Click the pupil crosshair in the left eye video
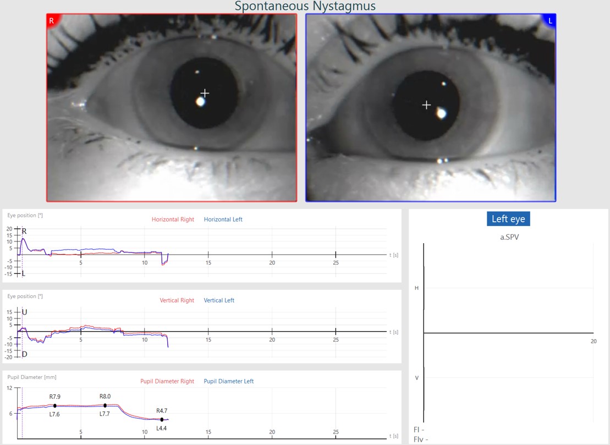The width and height of the screenshot is (610, 445). pyautogui.click(x=426, y=105)
